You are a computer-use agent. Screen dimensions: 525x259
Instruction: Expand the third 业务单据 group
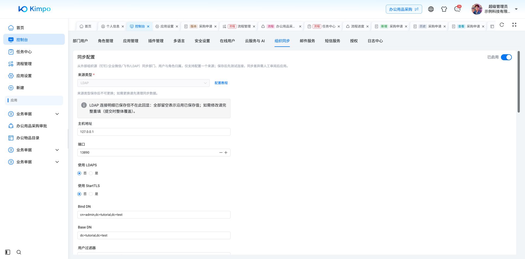pyautogui.click(x=34, y=162)
